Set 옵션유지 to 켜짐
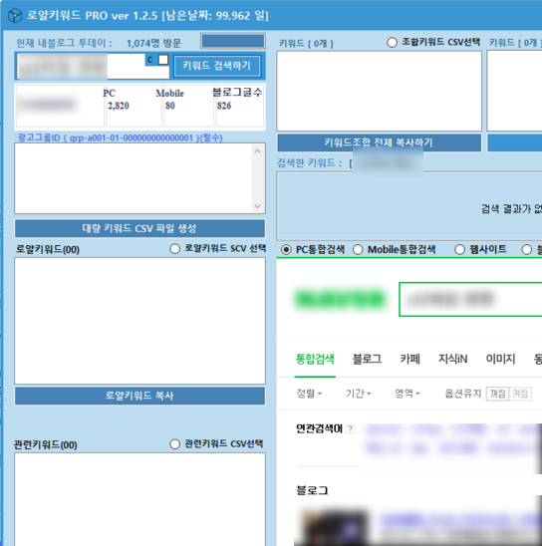The image size is (542, 546). click(x=520, y=394)
